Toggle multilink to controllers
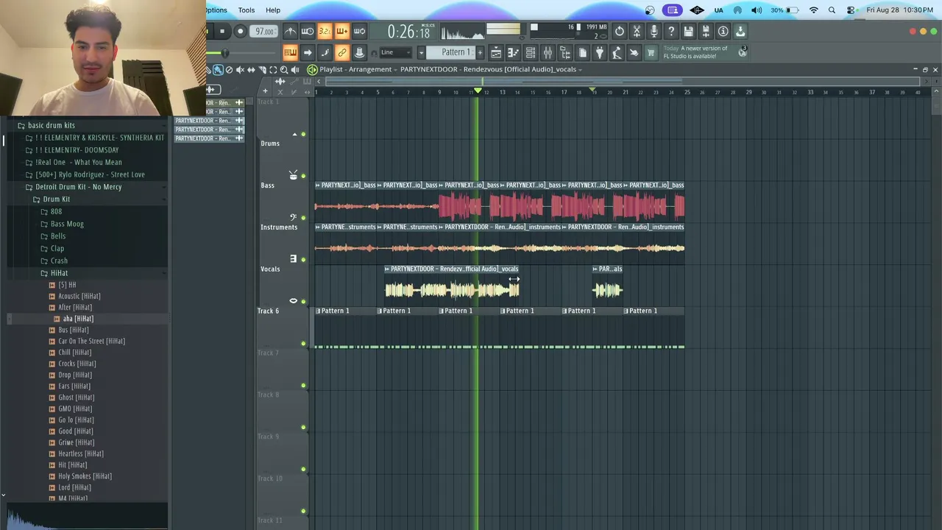This screenshot has height=530, width=942. point(342,52)
